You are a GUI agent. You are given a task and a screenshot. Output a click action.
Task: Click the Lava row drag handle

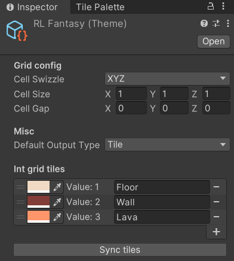[x=20, y=217]
